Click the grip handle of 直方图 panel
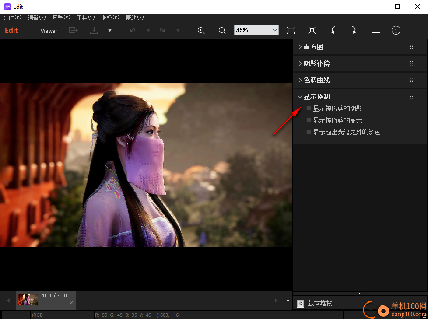The image size is (428, 319). point(412,47)
